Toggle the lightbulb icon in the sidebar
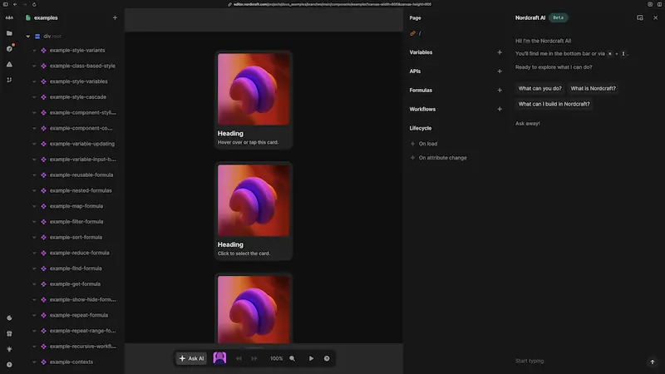This screenshot has width=665, height=374. pyautogui.click(x=9, y=349)
